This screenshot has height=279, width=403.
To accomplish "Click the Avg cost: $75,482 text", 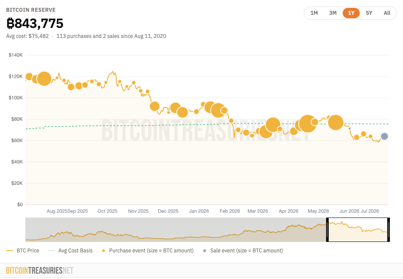I will [x=27, y=36].
